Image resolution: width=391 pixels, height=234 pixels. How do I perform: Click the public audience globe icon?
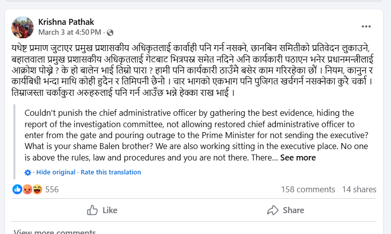click(110, 33)
